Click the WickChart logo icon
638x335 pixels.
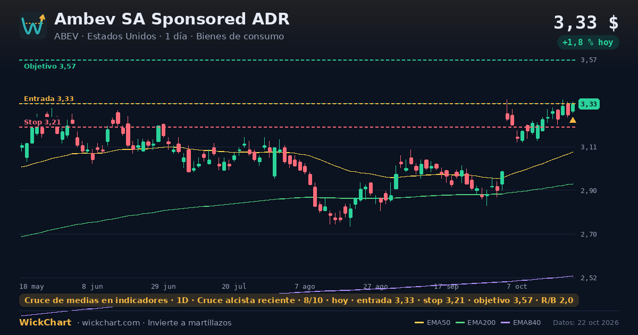pyautogui.click(x=33, y=26)
